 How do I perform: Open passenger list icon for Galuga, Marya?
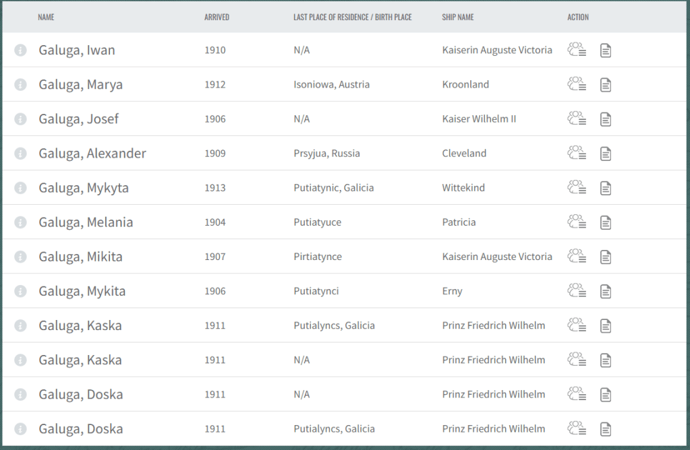577,84
